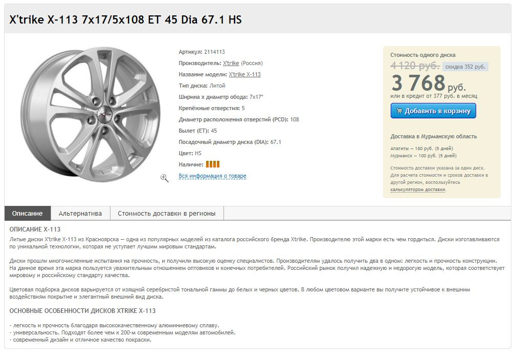Image resolution: width=515 pixels, height=357 pixels.
Task: Click the 'ОСНОВНЫЕ ОСОБЕННОСТИ ДИСКОВ XTRIKE X-113' heading
Action: [x=82, y=310]
